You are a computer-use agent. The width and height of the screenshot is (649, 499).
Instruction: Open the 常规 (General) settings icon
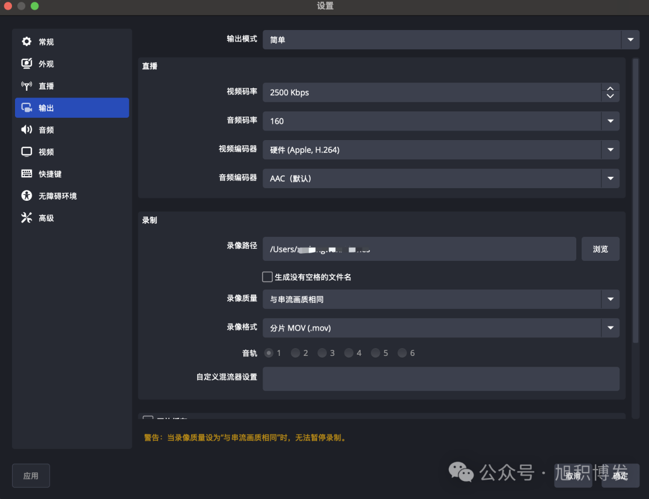pyautogui.click(x=26, y=41)
